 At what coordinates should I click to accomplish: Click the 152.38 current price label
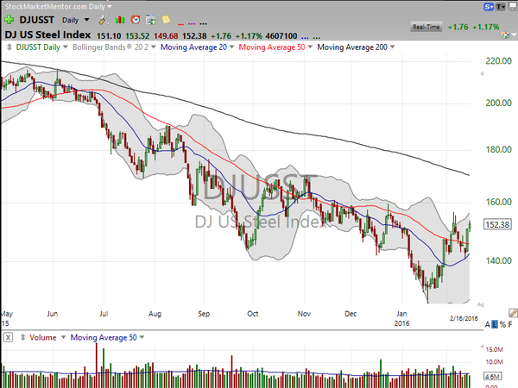(497, 225)
